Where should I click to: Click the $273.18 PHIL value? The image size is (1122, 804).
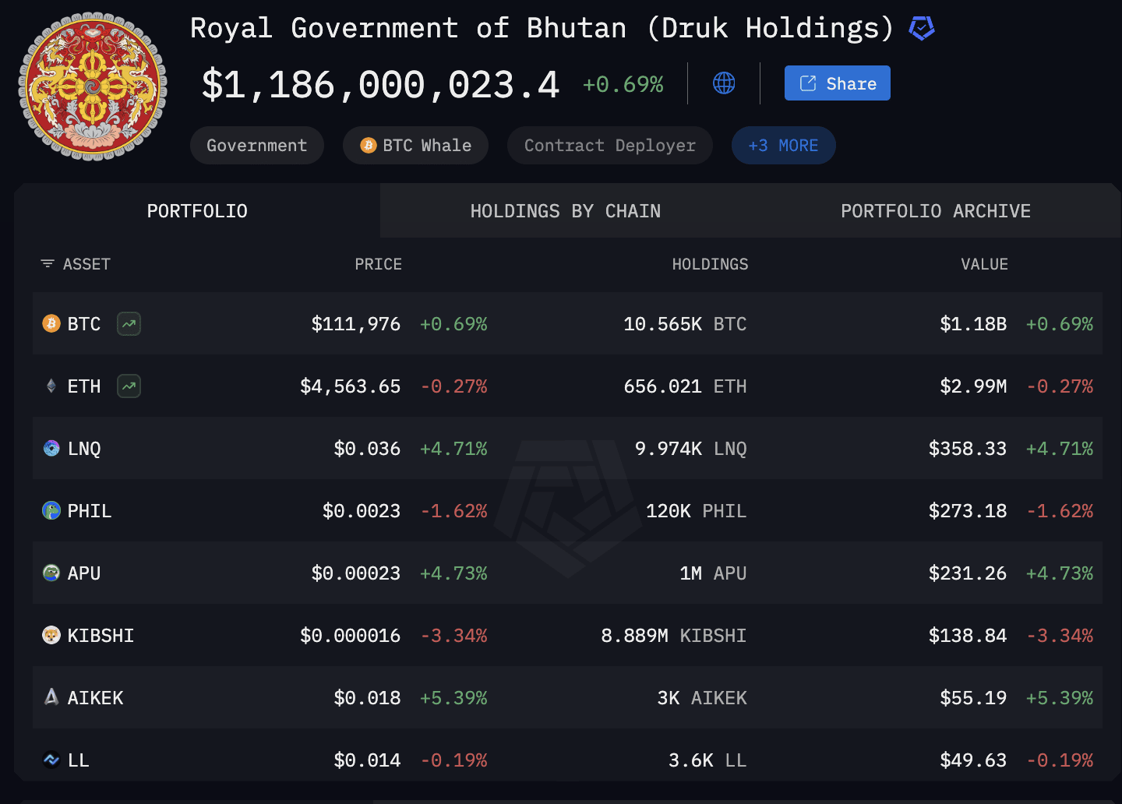pos(968,511)
